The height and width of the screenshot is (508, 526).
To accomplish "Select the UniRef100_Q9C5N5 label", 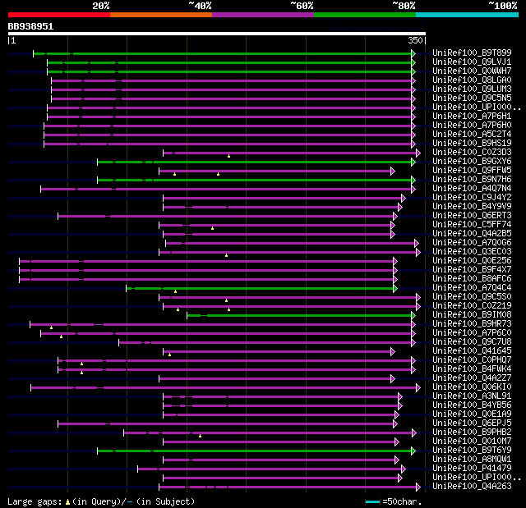I will [x=472, y=98].
